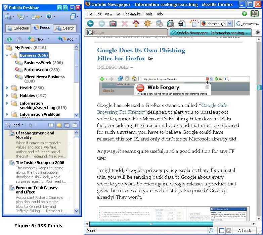Expand the Health feed folder
This screenshot has height=235, width=263.
point(7,87)
